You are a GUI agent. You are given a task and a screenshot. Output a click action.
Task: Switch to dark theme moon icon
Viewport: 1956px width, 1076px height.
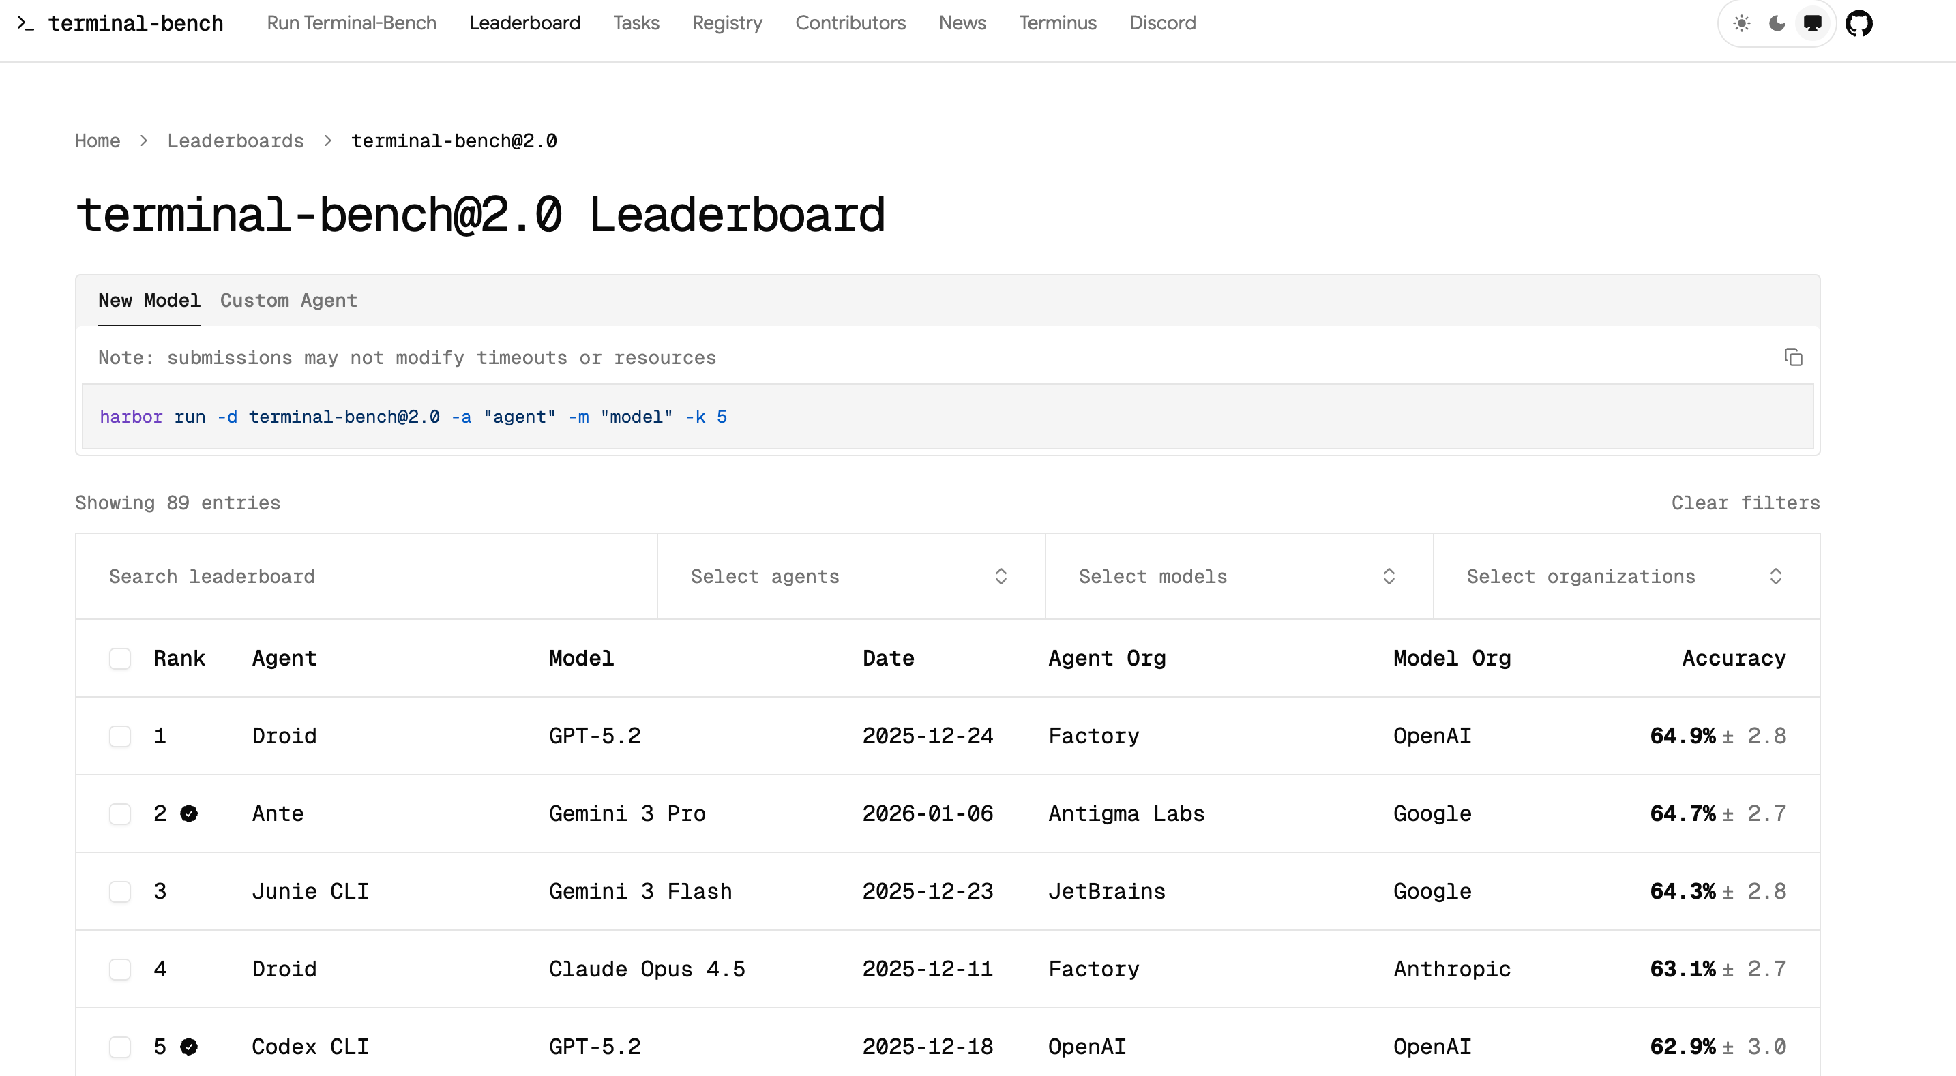pyautogui.click(x=1777, y=24)
